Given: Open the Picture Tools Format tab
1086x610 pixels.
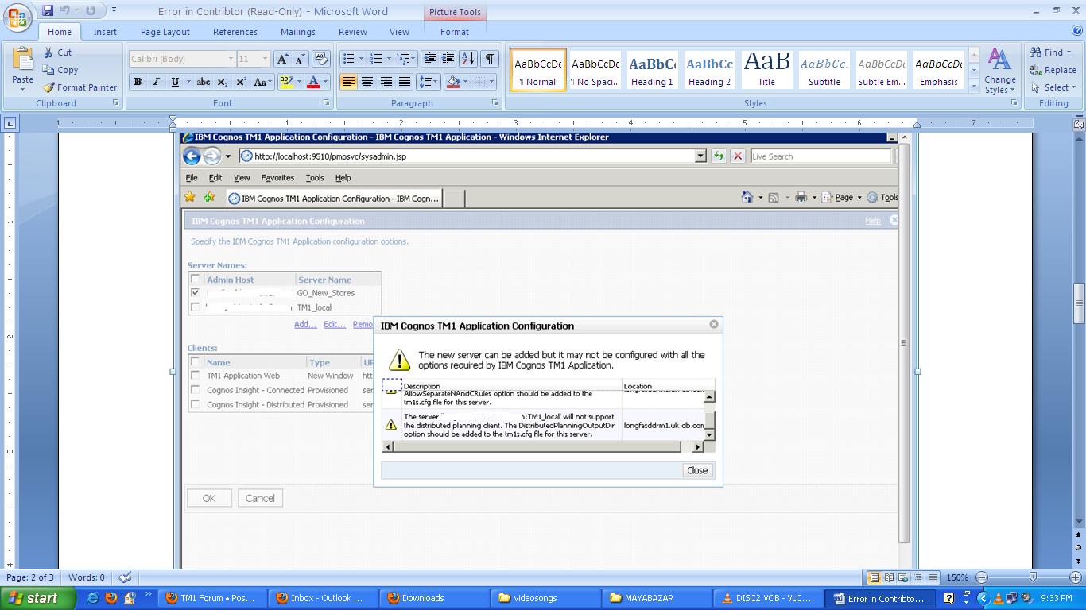Looking at the screenshot, I should click(x=455, y=32).
